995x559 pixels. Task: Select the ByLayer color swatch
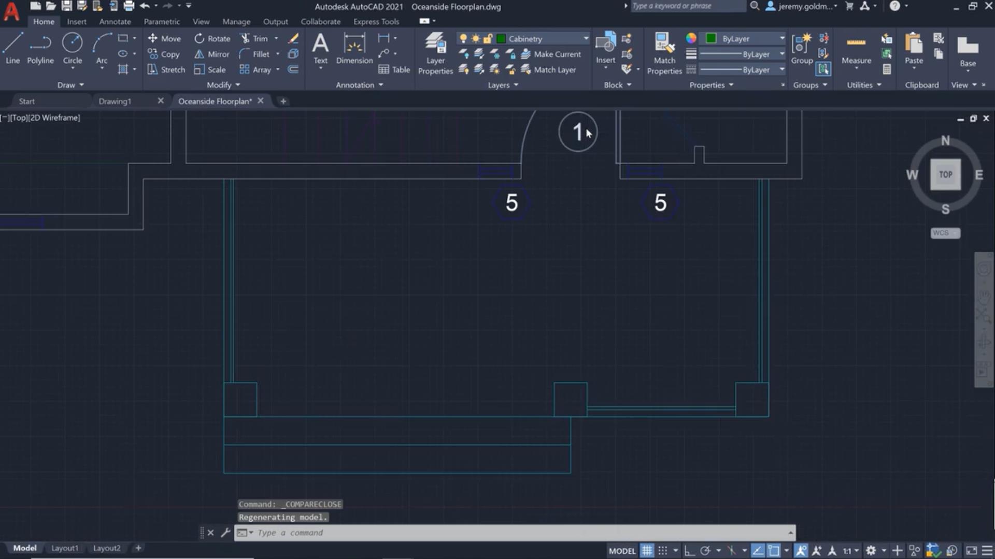tap(710, 38)
